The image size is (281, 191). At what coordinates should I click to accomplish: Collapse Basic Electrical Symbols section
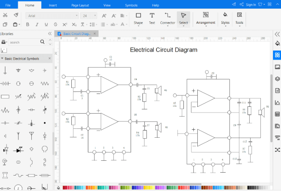coord(2,58)
